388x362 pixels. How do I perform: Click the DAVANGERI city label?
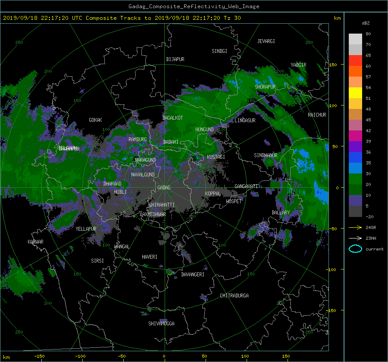point(193,275)
